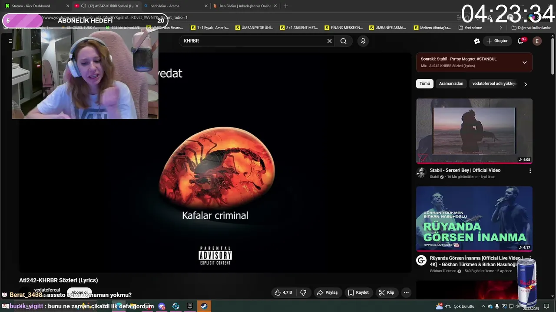Close the Stream - Kick Dashboard tab
The height and width of the screenshot is (312, 556).
(x=68, y=6)
